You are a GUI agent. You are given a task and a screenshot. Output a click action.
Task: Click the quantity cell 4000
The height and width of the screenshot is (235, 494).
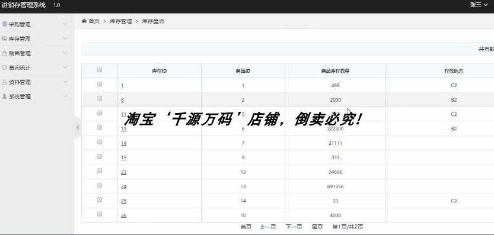[x=335, y=215]
